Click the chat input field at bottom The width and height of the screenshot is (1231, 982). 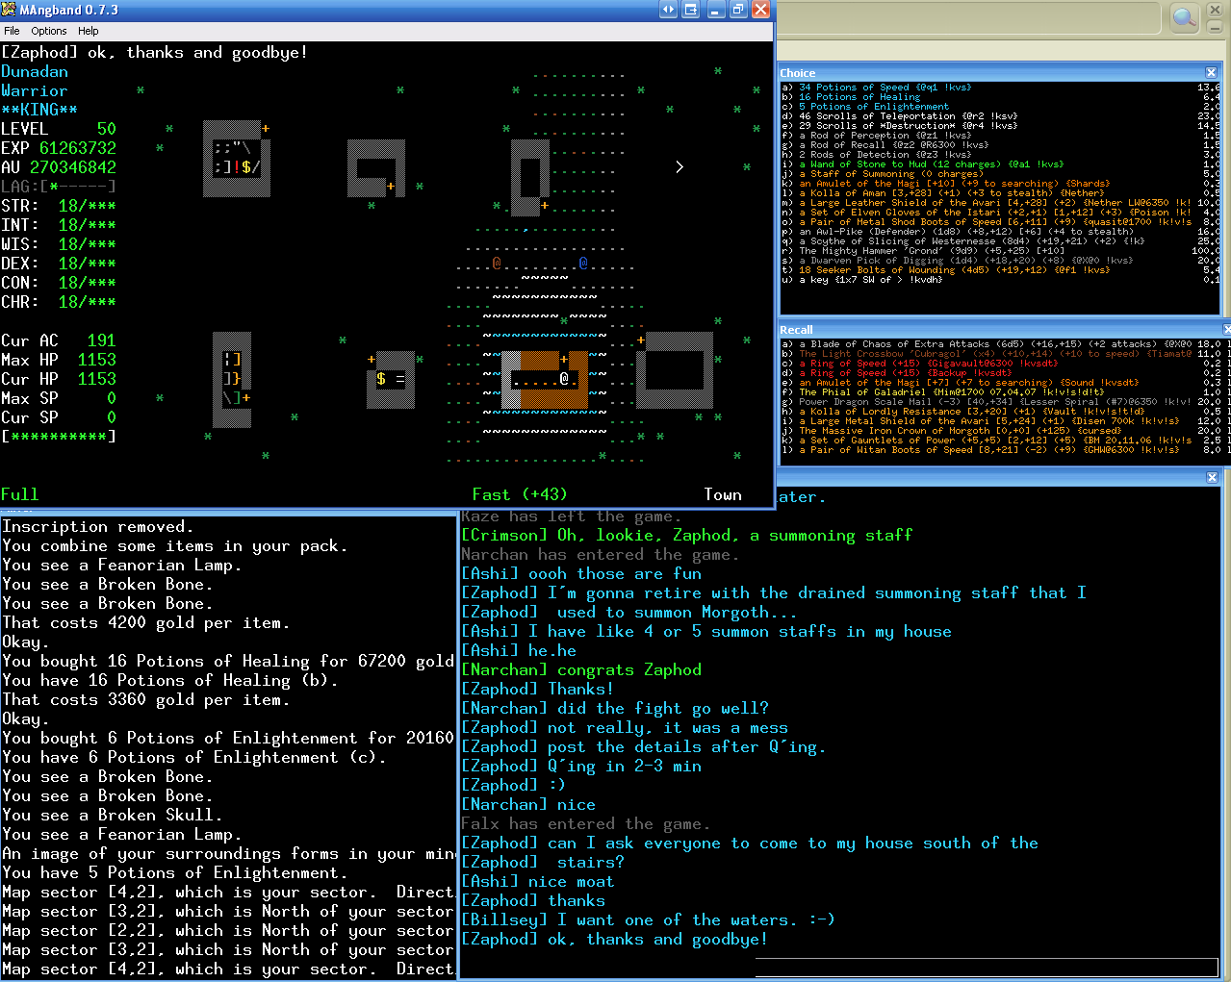pos(987,968)
